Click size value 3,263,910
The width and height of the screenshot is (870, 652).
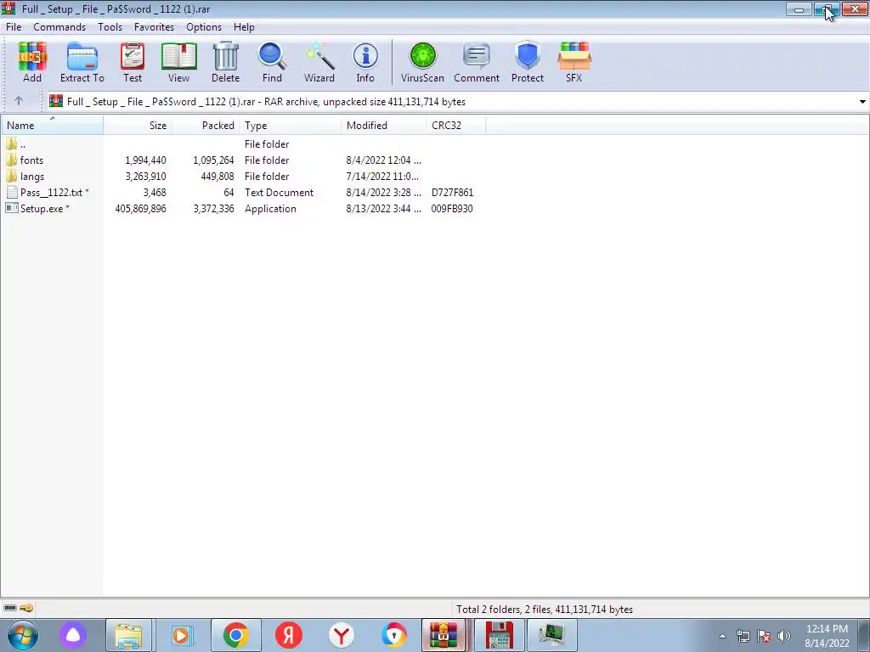point(145,177)
